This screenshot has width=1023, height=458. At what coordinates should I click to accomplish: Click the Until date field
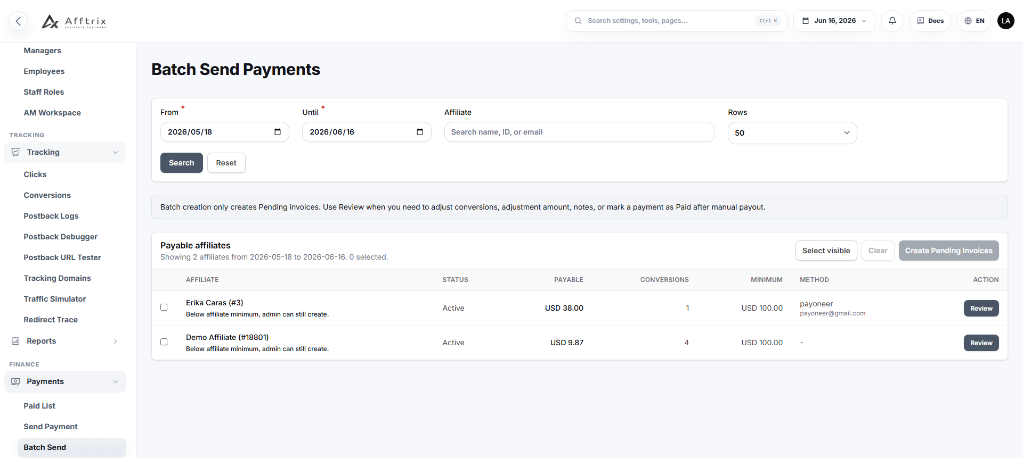[367, 132]
